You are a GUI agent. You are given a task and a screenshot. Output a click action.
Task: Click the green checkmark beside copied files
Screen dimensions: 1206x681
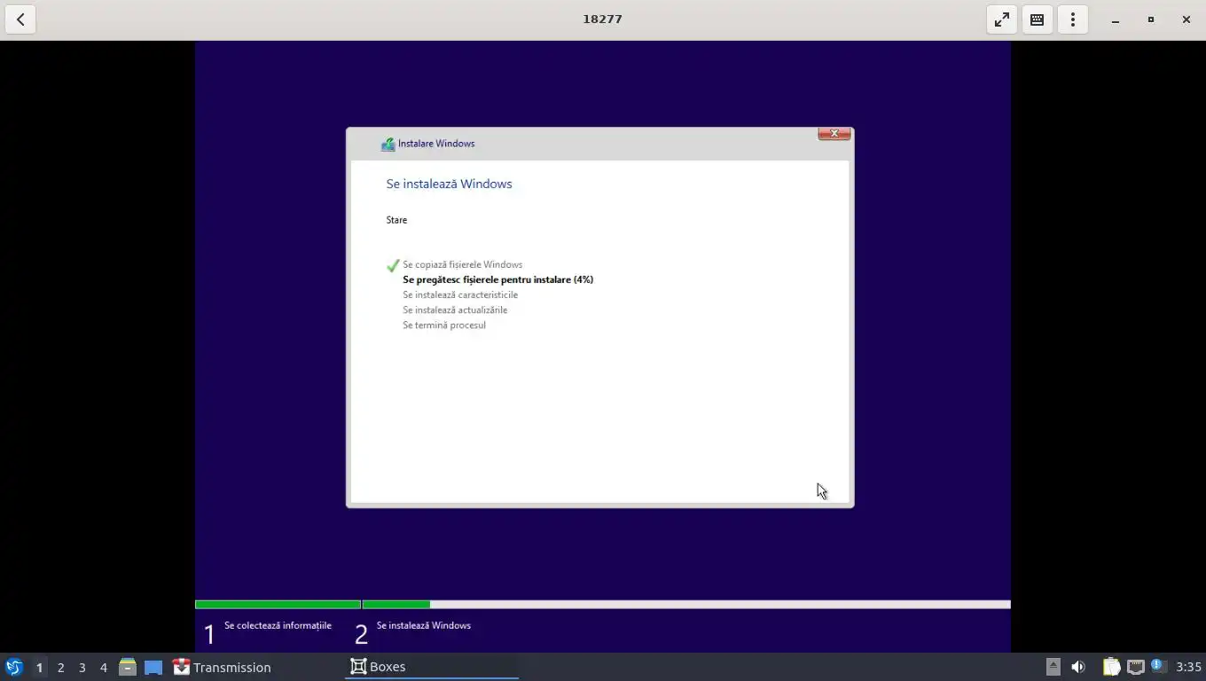point(393,265)
